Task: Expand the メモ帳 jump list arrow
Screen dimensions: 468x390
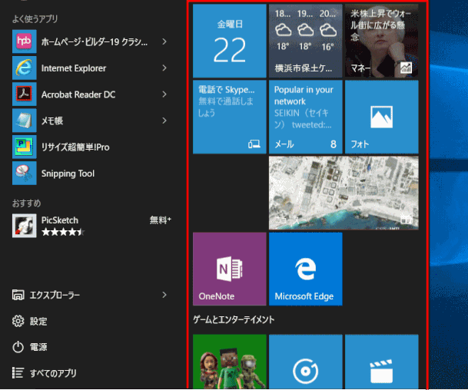Action: coord(164,121)
